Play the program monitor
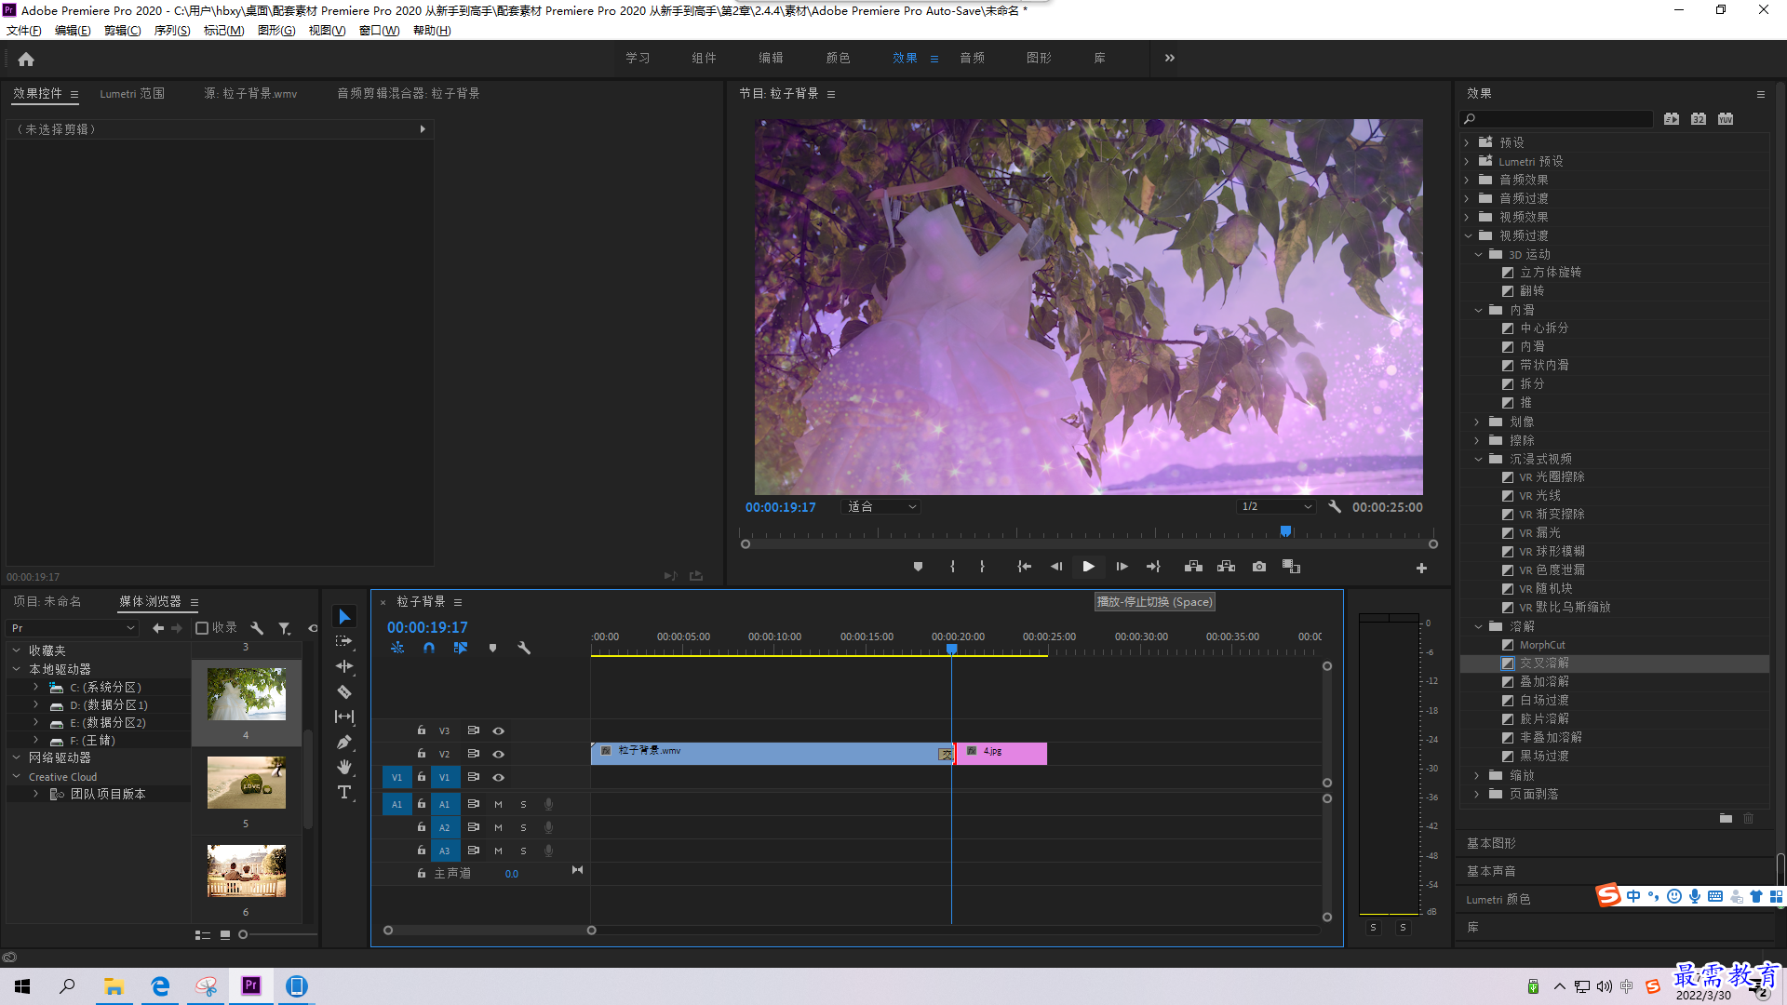Screen dimensions: 1787x1005 tap(1088, 567)
